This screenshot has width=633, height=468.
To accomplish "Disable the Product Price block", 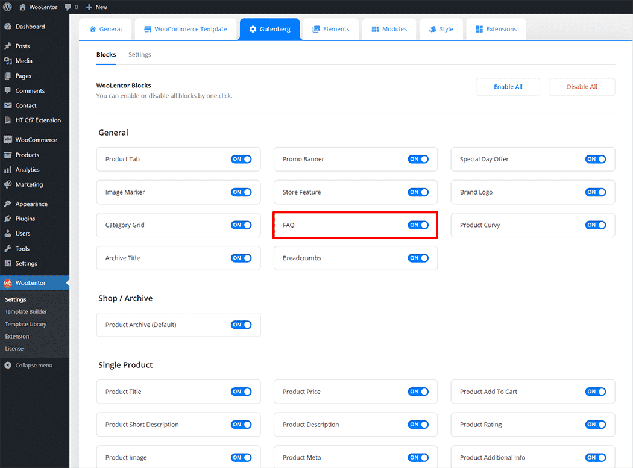I will [418, 392].
